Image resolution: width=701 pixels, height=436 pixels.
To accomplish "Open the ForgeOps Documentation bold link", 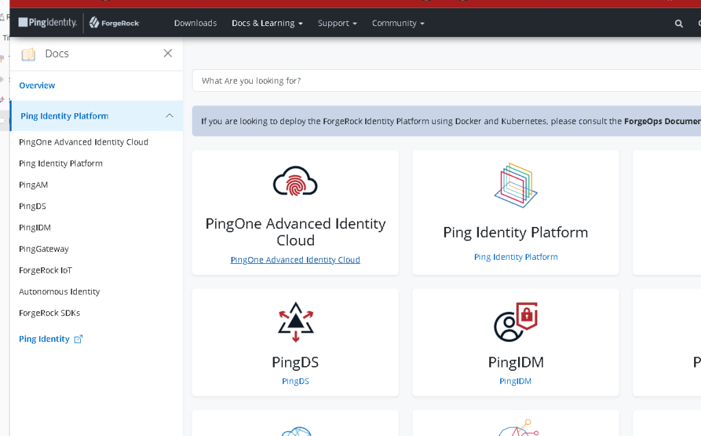I will [662, 121].
